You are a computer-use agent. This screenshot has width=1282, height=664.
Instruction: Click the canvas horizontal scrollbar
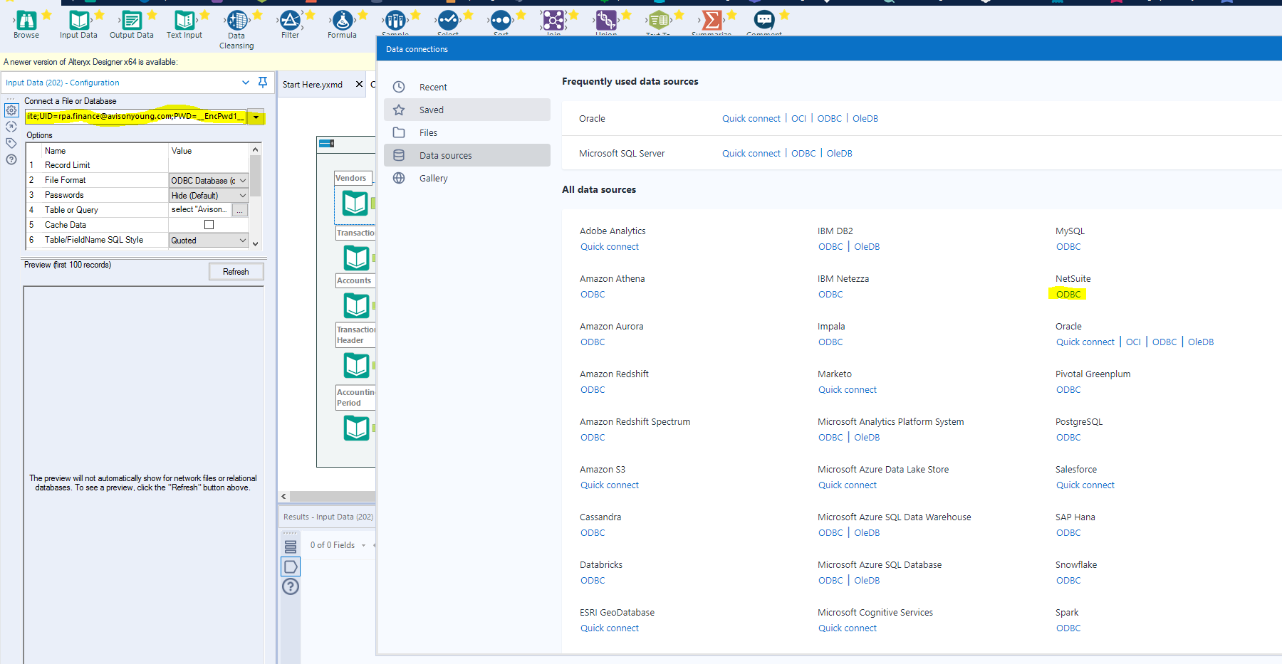click(x=333, y=496)
